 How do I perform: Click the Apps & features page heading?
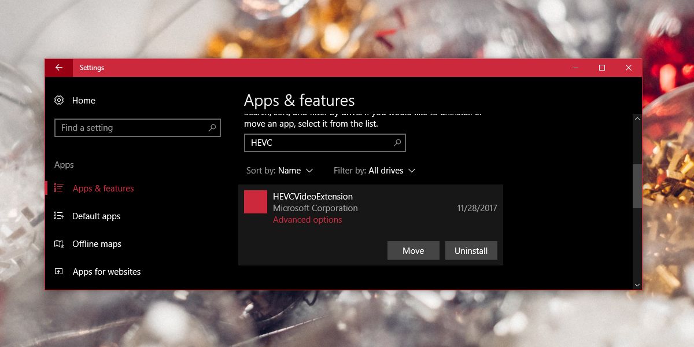(x=299, y=101)
